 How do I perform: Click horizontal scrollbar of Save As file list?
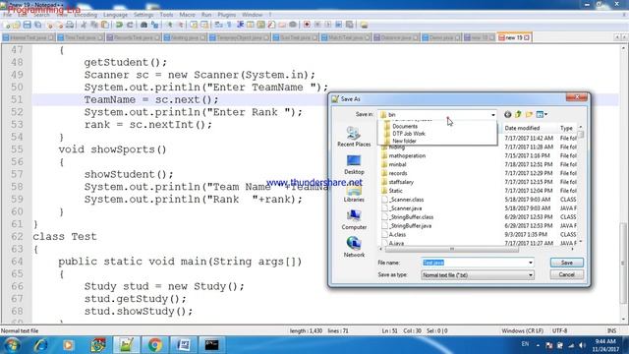pyautogui.click(x=452, y=249)
